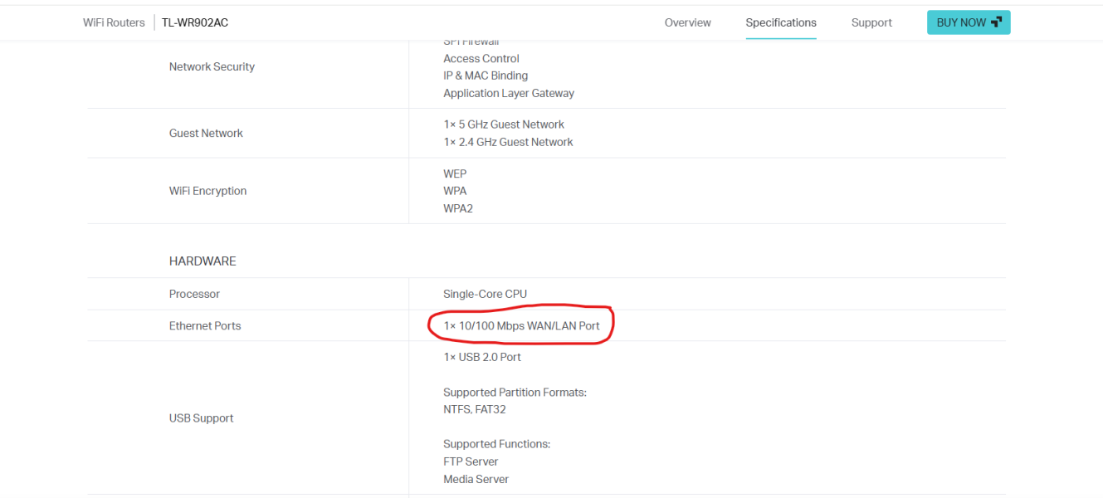Click the WiFi Encryption row label

(x=207, y=191)
